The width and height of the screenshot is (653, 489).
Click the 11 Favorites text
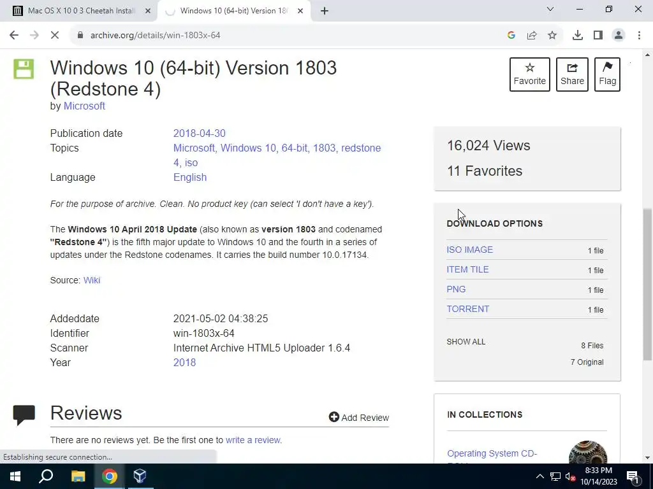[485, 171]
